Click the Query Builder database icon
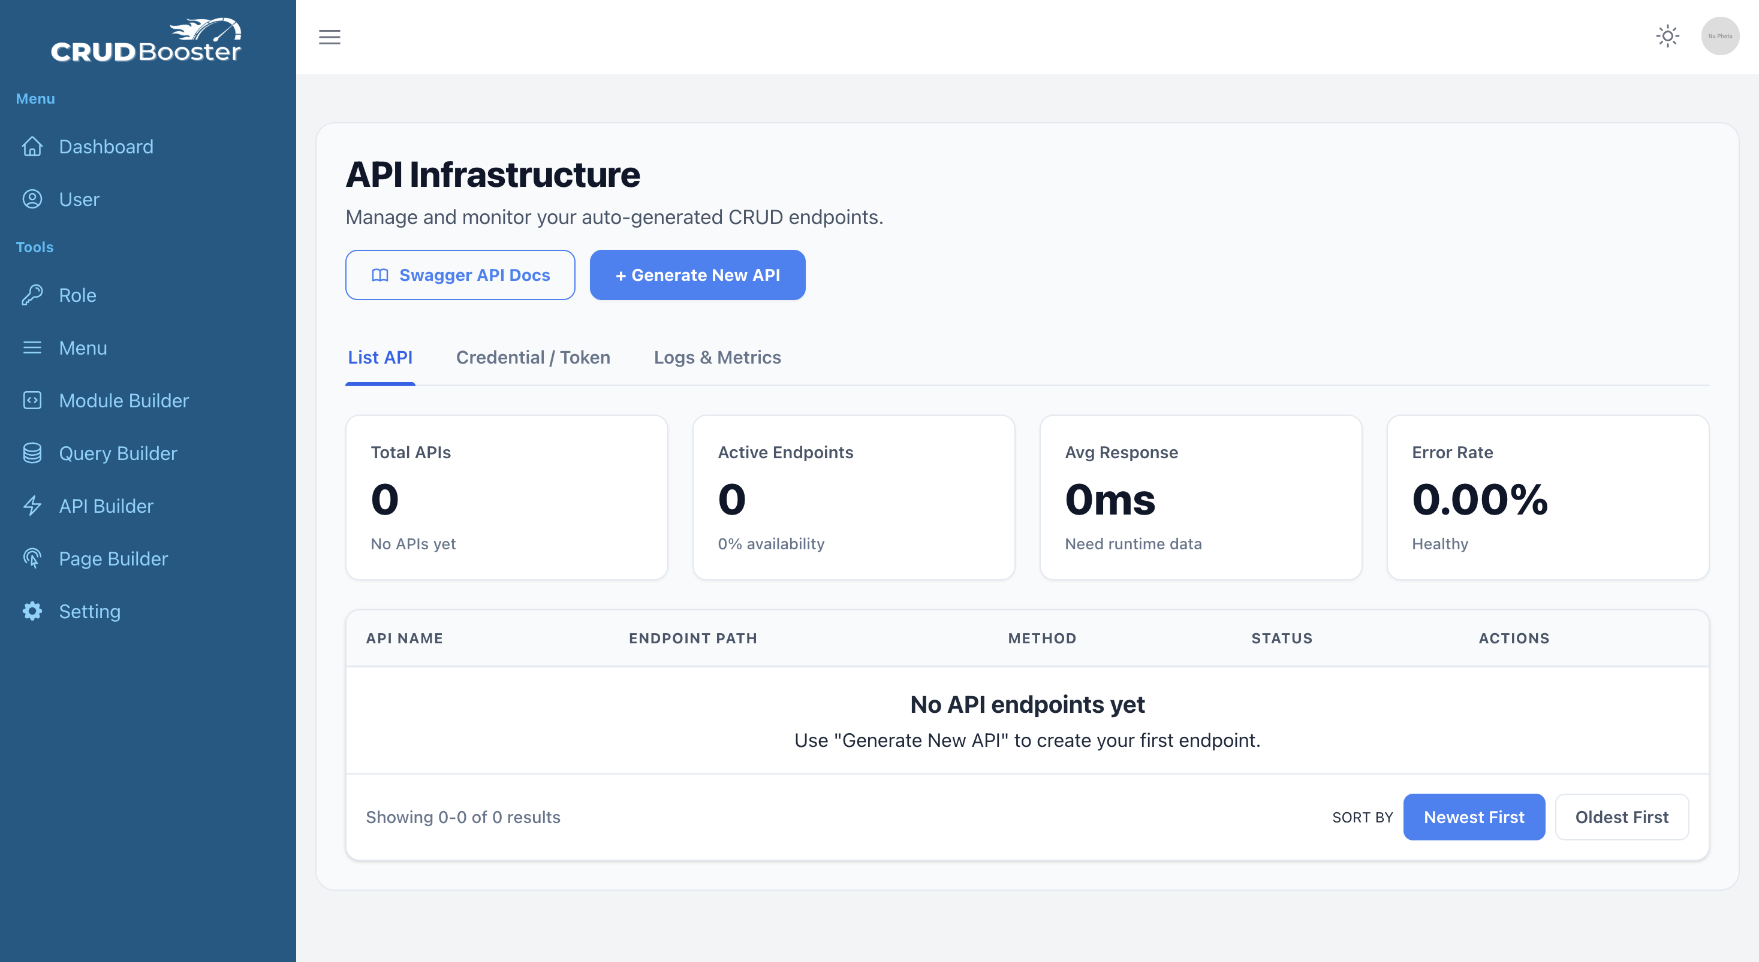Viewport: 1759px width, 962px height. click(x=32, y=453)
